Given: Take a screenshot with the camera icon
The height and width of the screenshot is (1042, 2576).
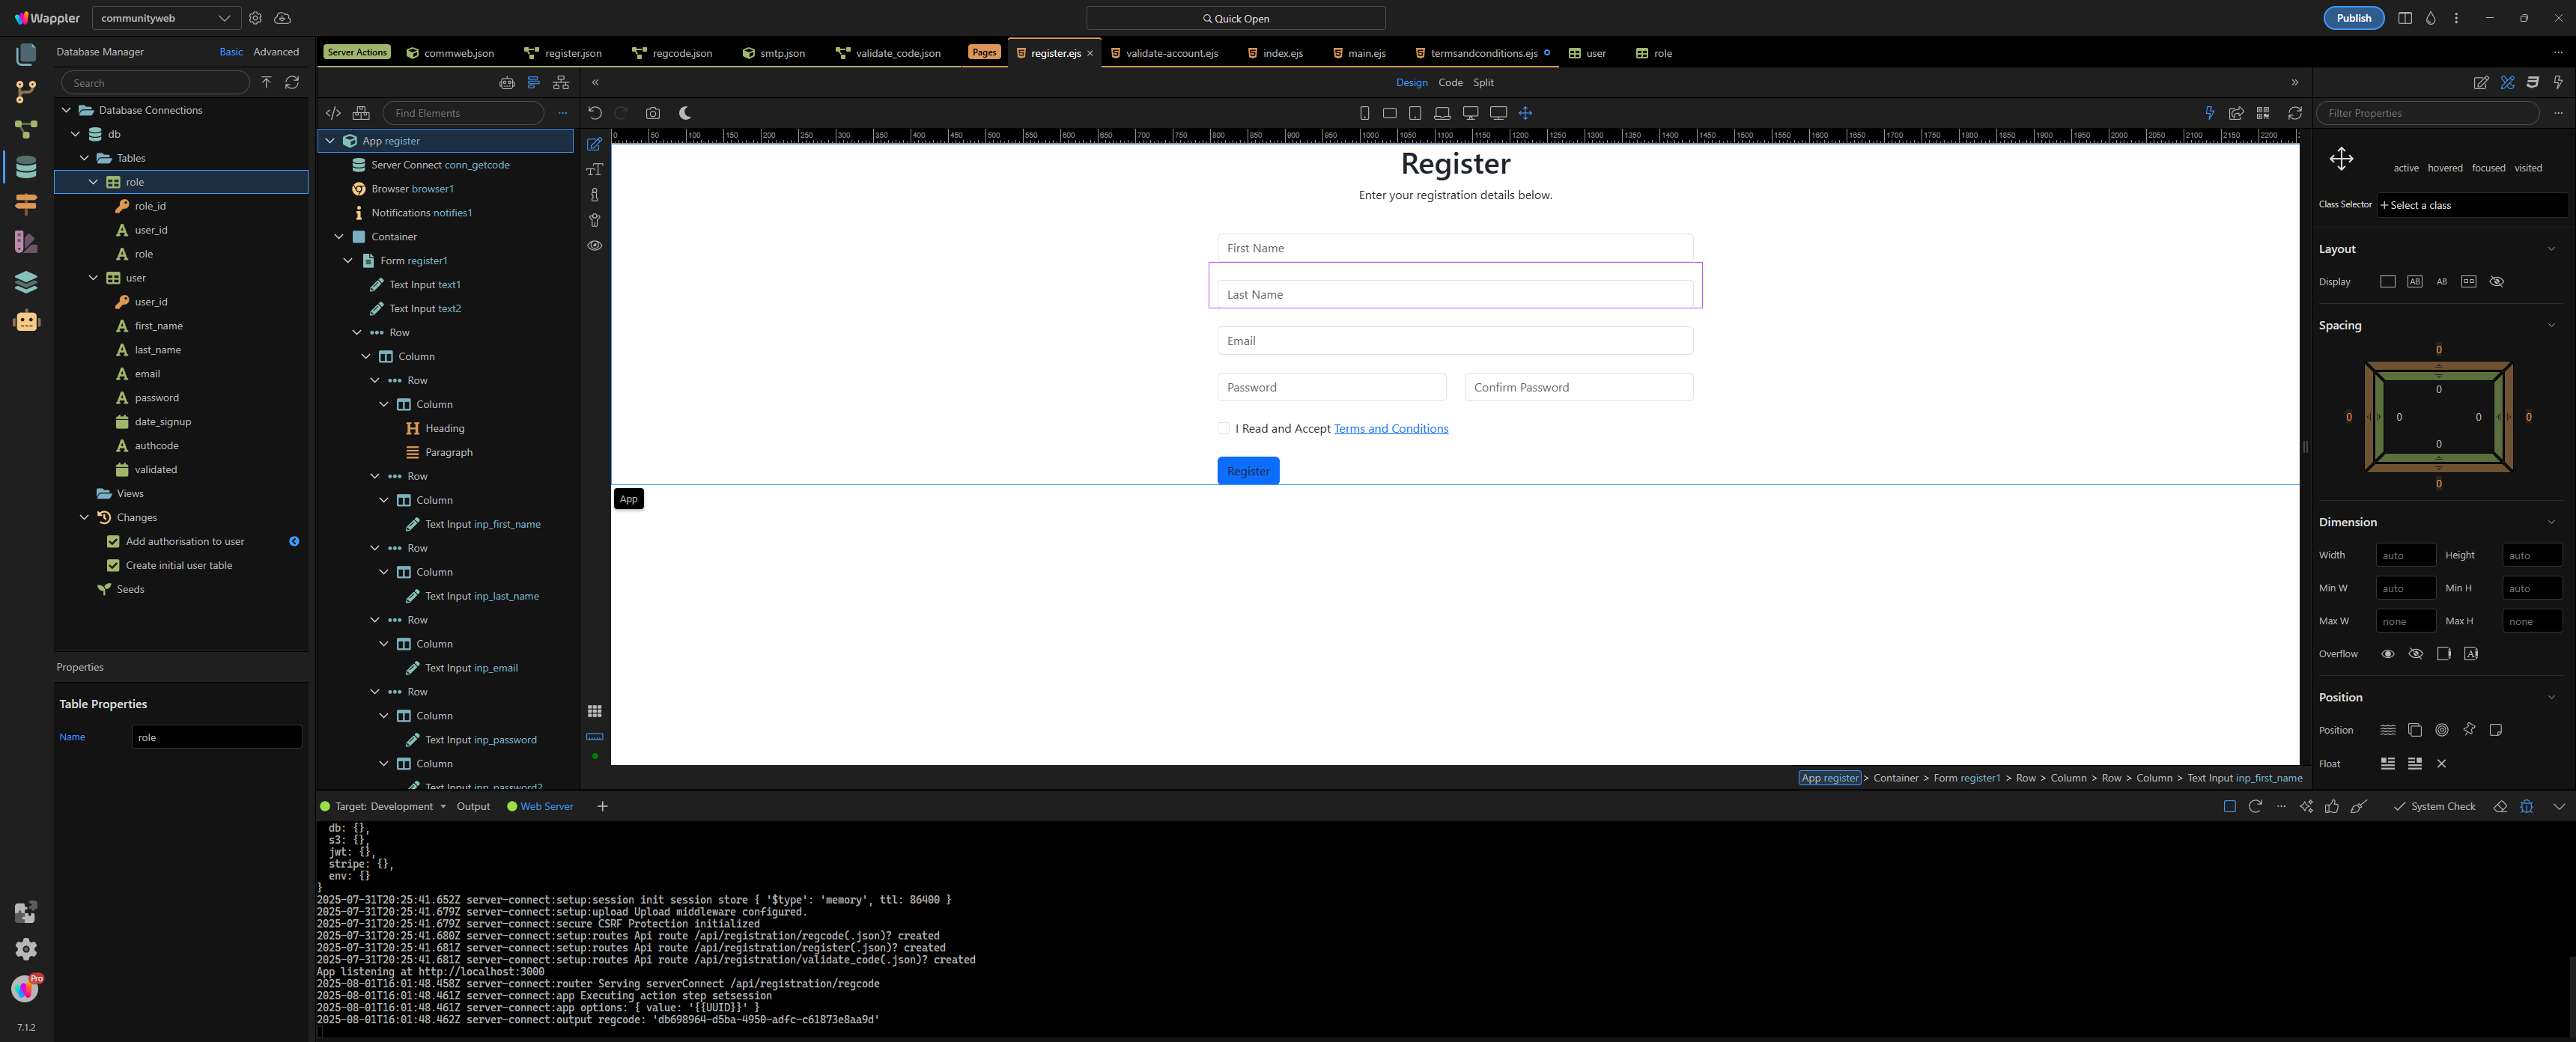Looking at the screenshot, I should click(653, 113).
